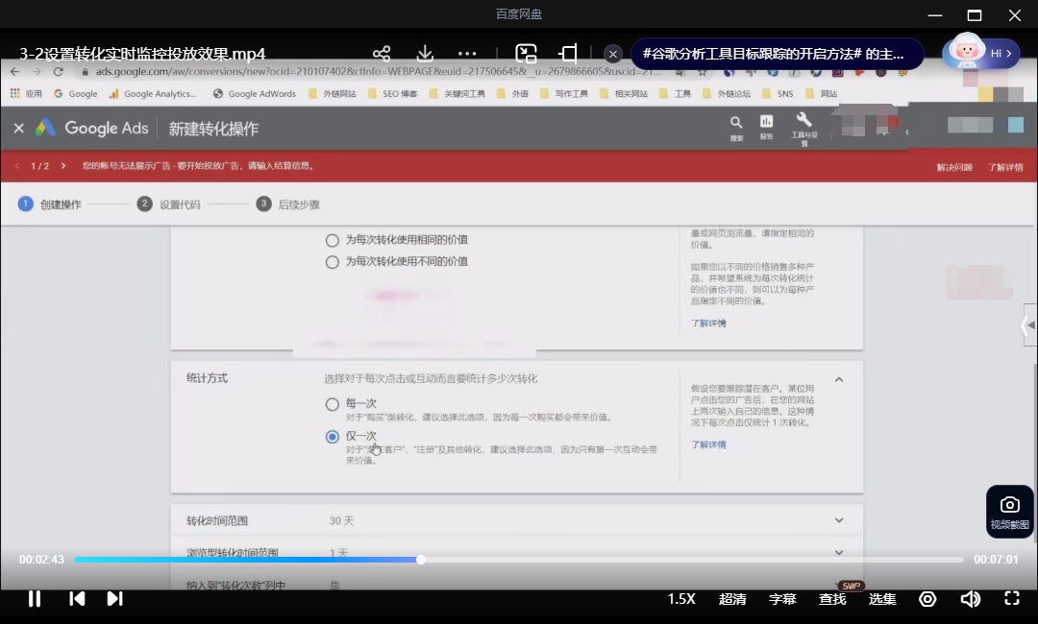Viewport: 1038px width, 624px height.
Task: Open the 选集 episode list
Action: (x=882, y=599)
